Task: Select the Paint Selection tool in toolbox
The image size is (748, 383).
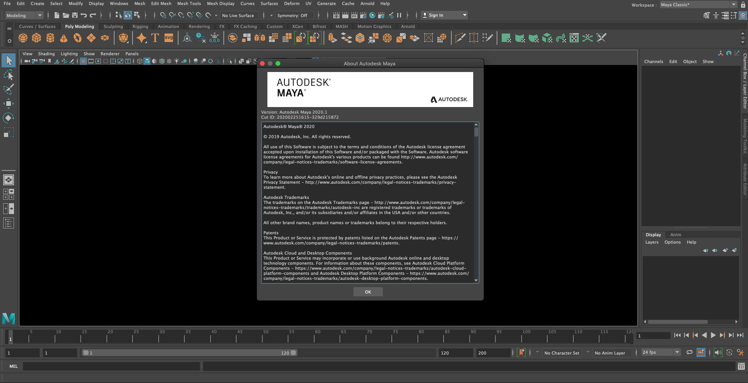Action: tap(9, 89)
